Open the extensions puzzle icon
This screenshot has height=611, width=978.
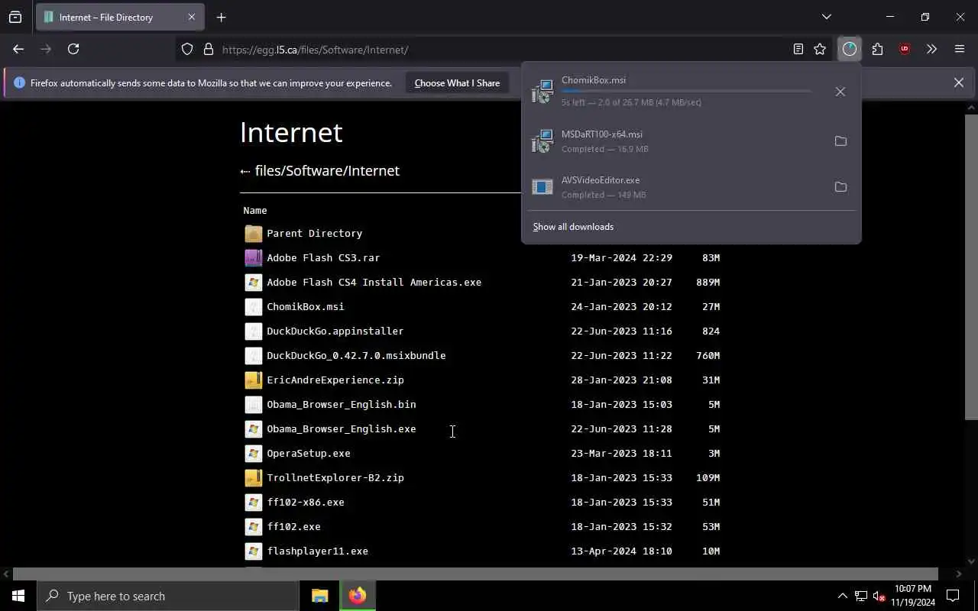877,49
